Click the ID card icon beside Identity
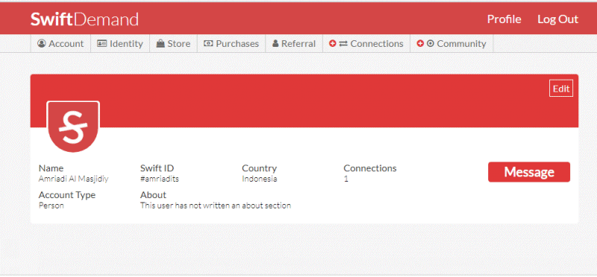This screenshot has width=597, height=277. click(x=101, y=44)
